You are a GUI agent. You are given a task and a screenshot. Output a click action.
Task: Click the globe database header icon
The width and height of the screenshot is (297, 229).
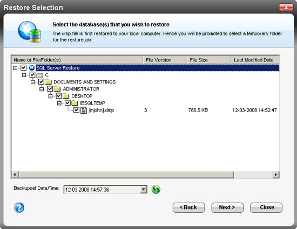coord(30,32)
